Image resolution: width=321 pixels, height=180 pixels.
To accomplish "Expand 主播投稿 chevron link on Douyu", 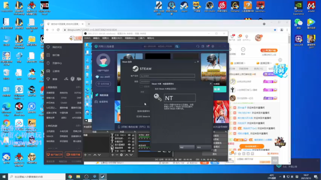I will click(238, 63).
